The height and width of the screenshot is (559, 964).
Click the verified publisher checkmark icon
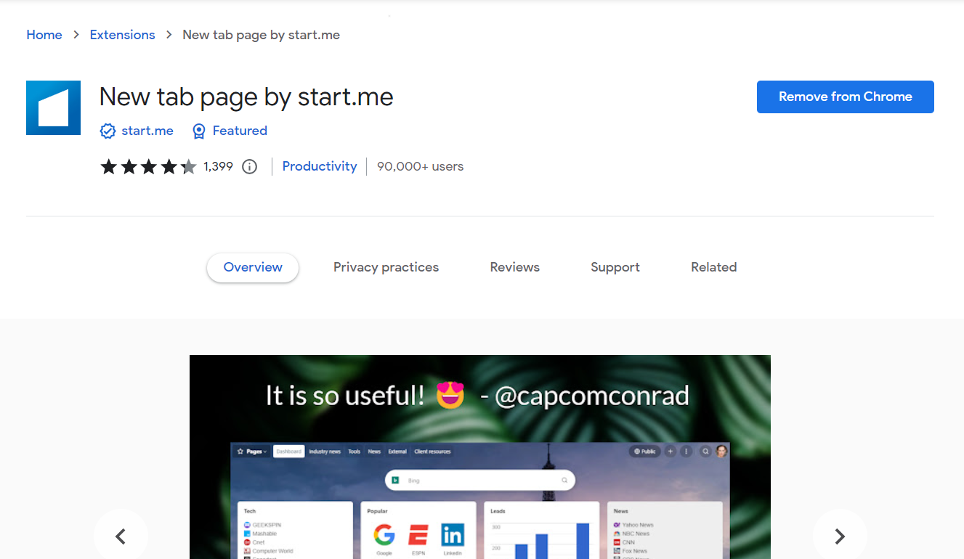point(108,131)
